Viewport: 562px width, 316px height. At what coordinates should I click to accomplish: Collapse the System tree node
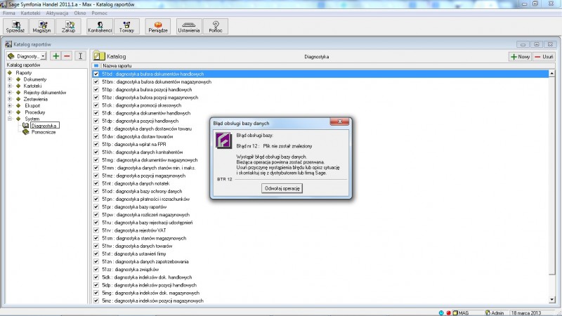10,119
